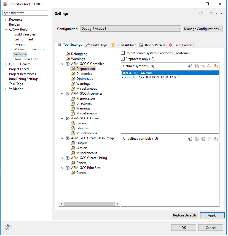Click the type filter text field
This screenshot has width=228, height=236.
(25, 13)
